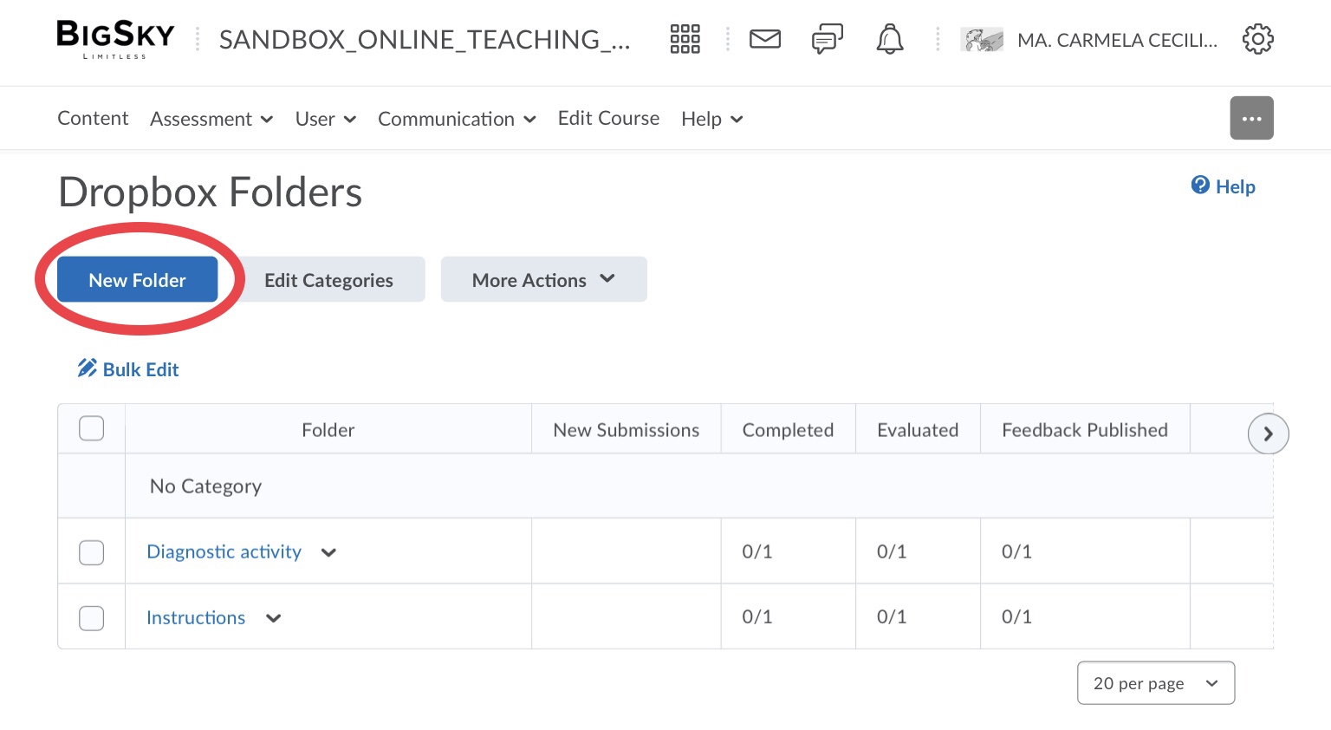Click the New Folder button

(137, 279)
